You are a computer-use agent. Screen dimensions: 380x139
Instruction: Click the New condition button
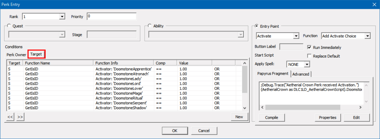[239, 117]
